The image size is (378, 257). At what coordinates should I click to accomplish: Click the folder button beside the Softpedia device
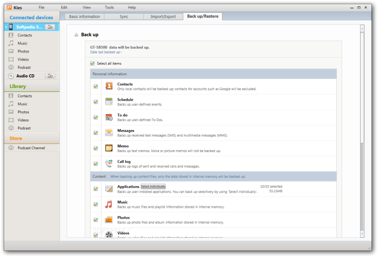tap(50, 27)
